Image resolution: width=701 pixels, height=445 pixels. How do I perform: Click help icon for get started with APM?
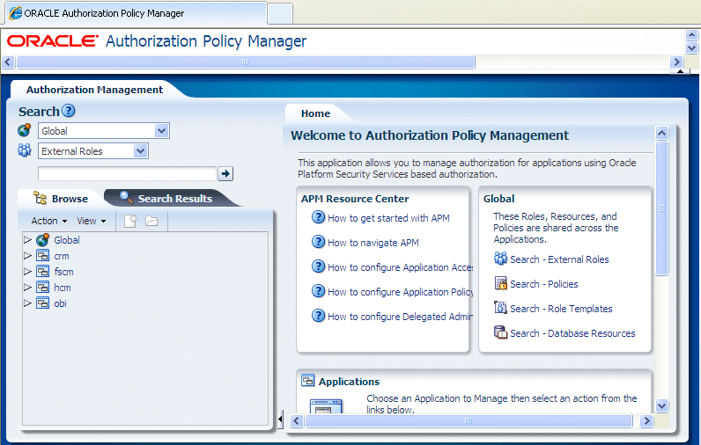(x=318, y=217)
